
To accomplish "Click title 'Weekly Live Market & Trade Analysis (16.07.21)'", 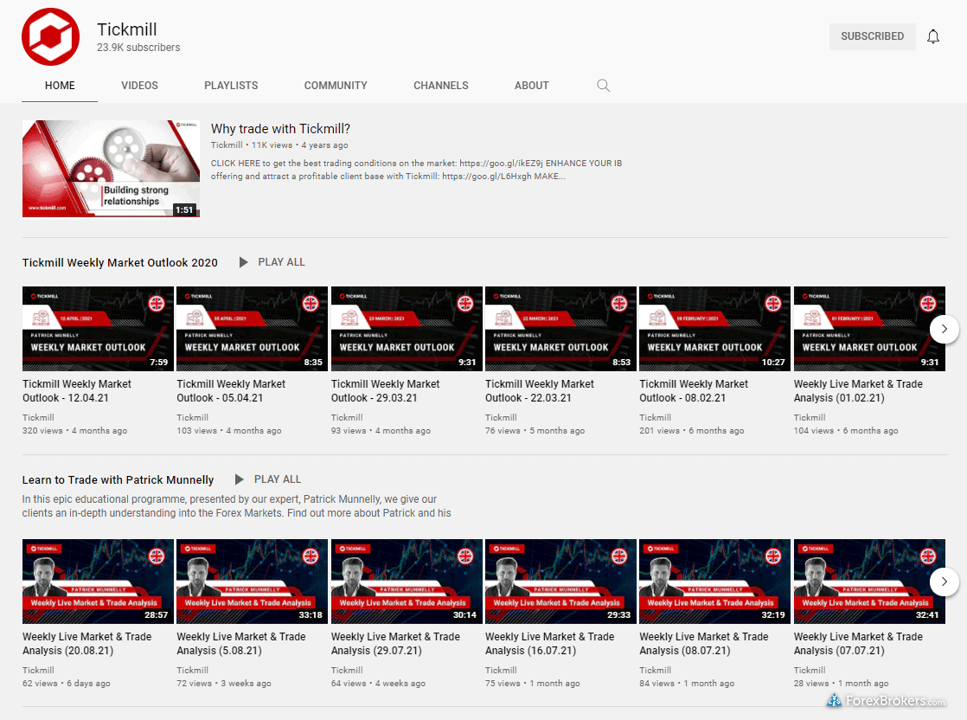I will pyautogui.click(x=549, y=644).
